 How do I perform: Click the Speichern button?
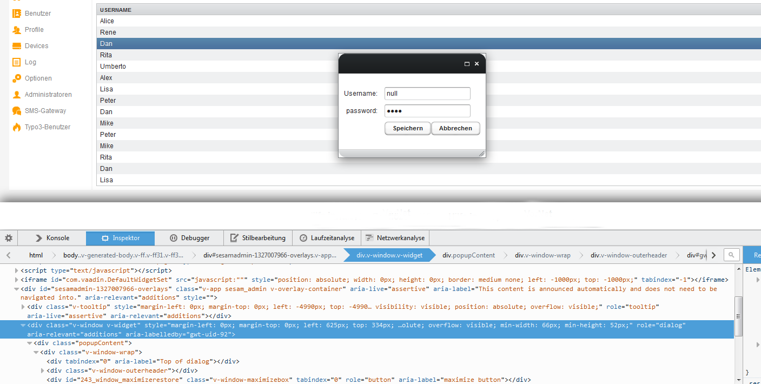407,128
